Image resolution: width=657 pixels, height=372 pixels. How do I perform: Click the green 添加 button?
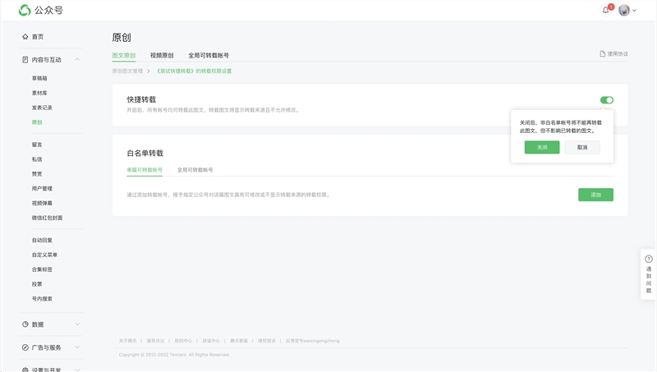(595, 195)
